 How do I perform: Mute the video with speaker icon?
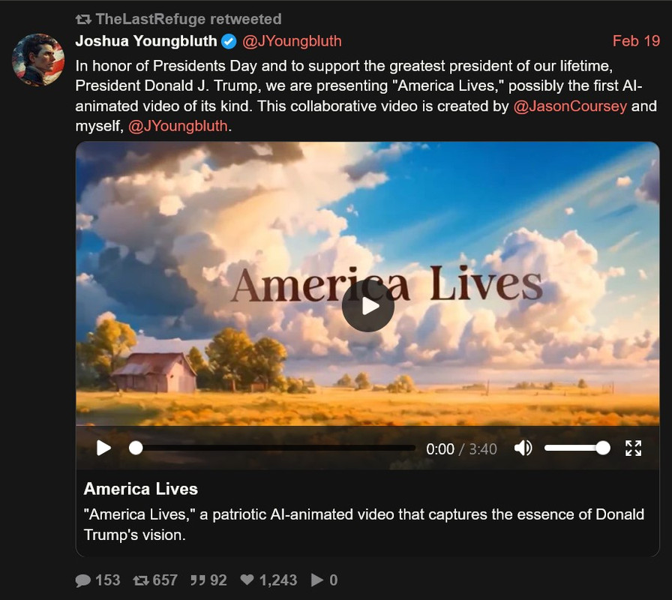coord(523,448)
